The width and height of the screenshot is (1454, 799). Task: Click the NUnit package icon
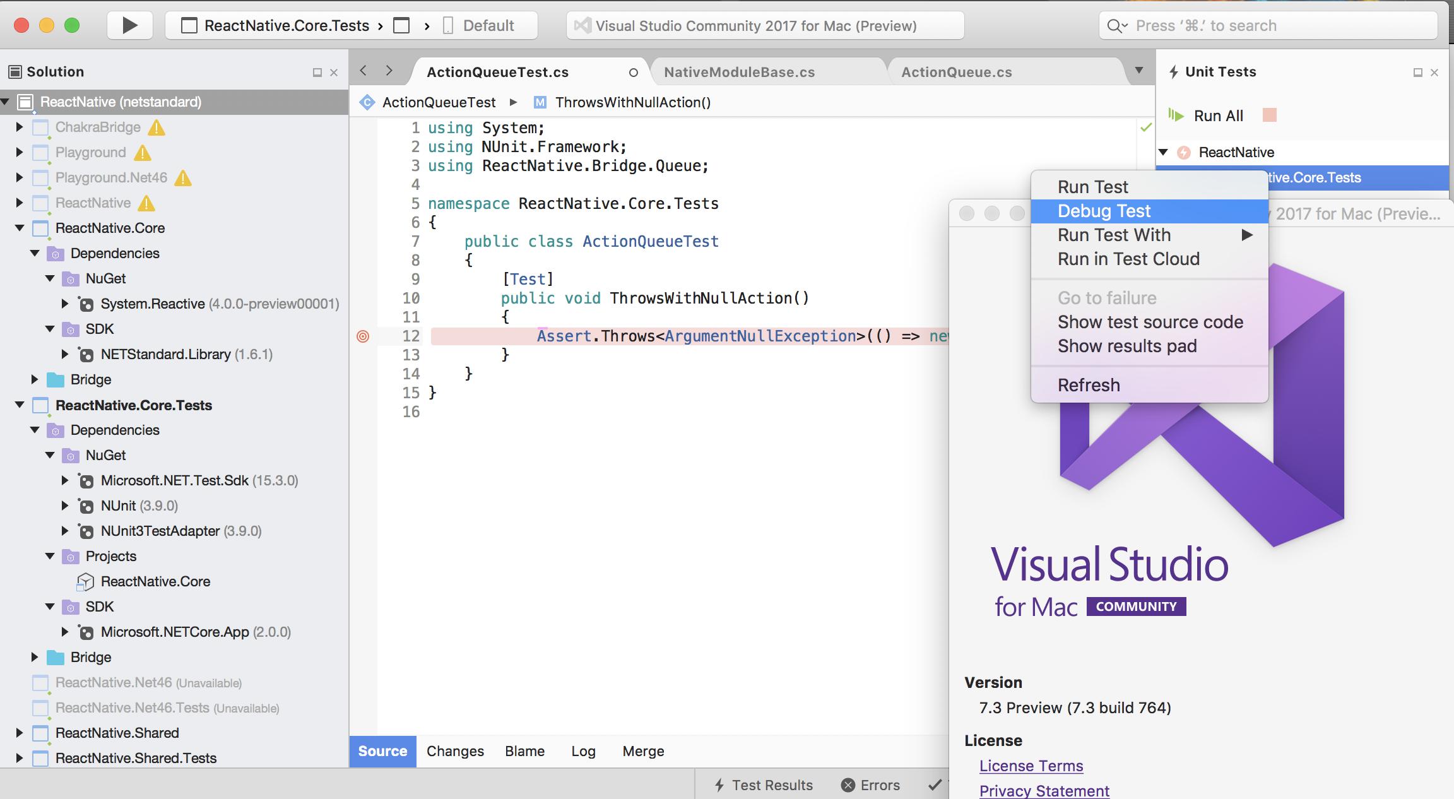[x=86, y=506]
